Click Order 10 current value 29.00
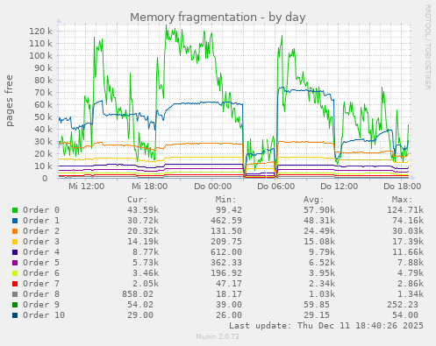Viewport: 436px width, 346px height. tap(140, 315)
